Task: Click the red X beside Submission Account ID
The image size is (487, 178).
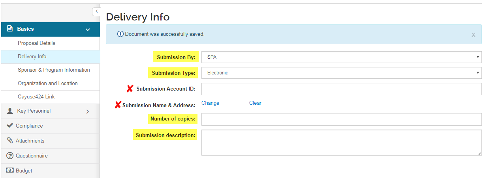Action: pos(130,89)
